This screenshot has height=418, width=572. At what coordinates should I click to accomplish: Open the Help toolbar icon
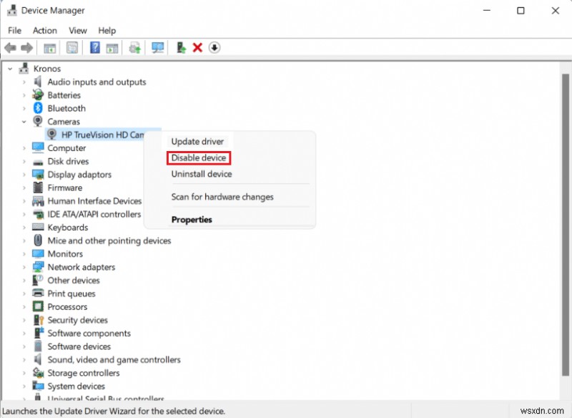point(95,47)
